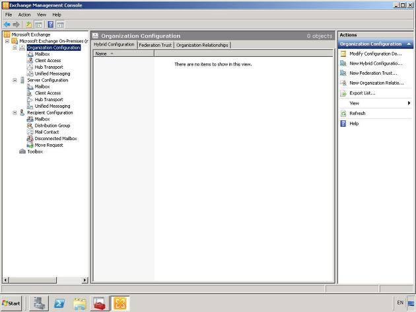Click the EN language indicator

point(400,303)
